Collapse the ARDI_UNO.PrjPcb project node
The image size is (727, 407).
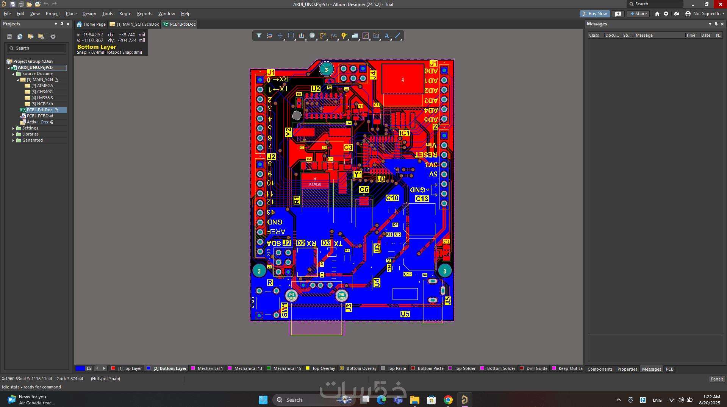9,68
